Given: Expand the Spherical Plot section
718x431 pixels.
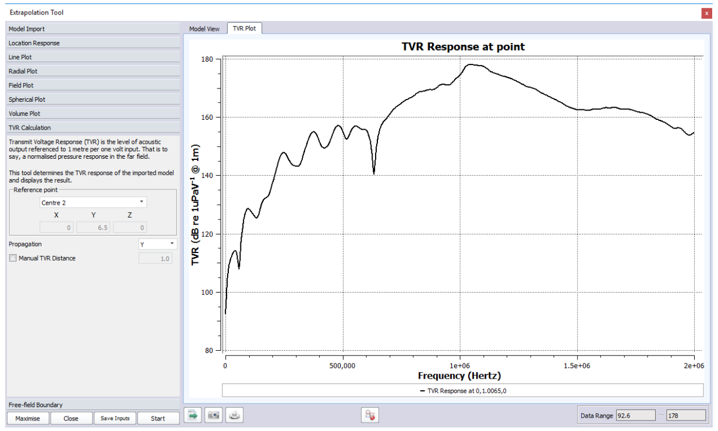Looking at the screenshot, I should pyautogui.click(x=93, y=99).
